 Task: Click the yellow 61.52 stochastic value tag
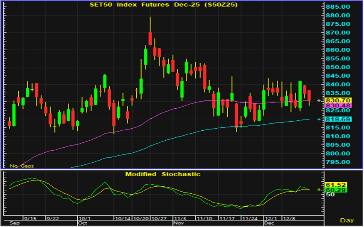tap(336, 185)
